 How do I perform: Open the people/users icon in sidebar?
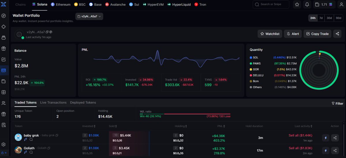pyautogui.click(x=3, y=103)
